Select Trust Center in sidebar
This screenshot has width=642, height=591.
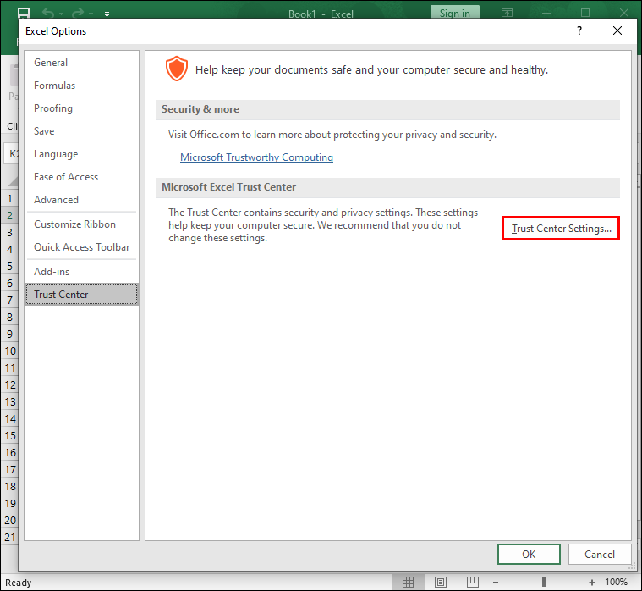coord(81,295)
